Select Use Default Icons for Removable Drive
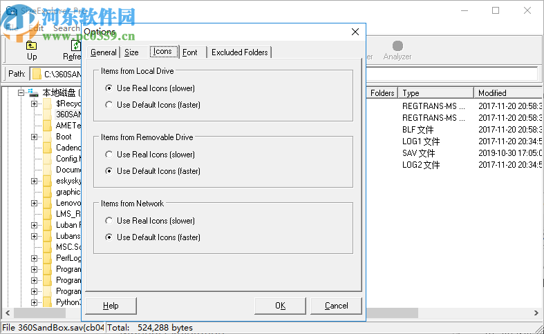Screen dimensions: 544x334 point(109,171)
